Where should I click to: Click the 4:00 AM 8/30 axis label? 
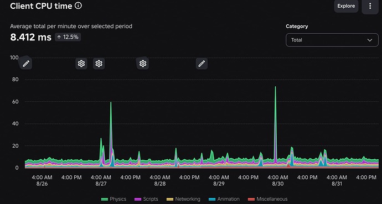(278, 180)
